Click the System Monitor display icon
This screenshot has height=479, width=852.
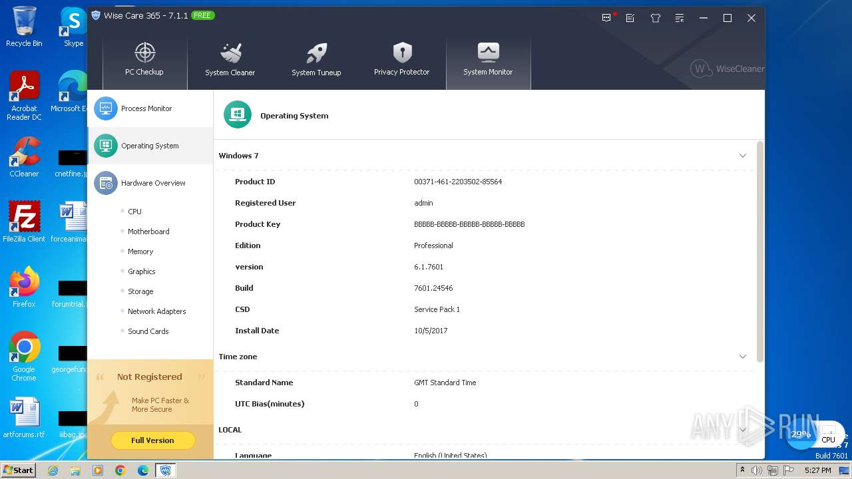(488, 52)
